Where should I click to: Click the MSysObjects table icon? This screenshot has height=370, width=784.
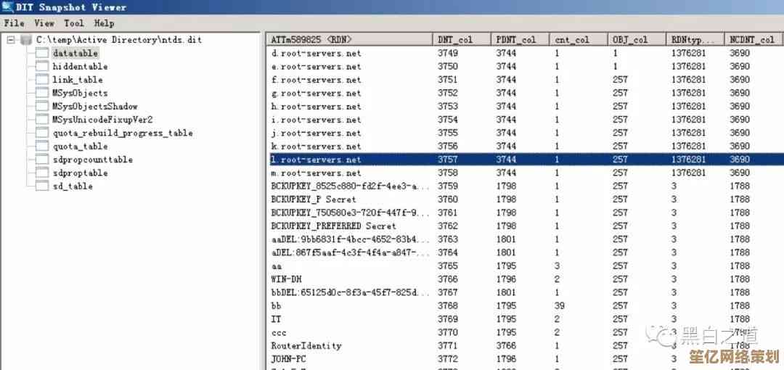(x=41, y=93)
